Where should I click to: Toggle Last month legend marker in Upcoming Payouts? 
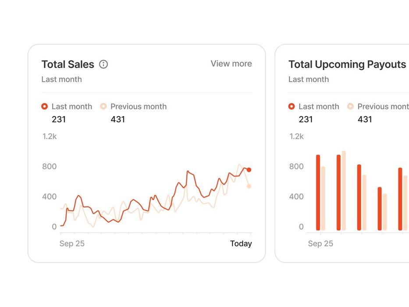[292, 107]
